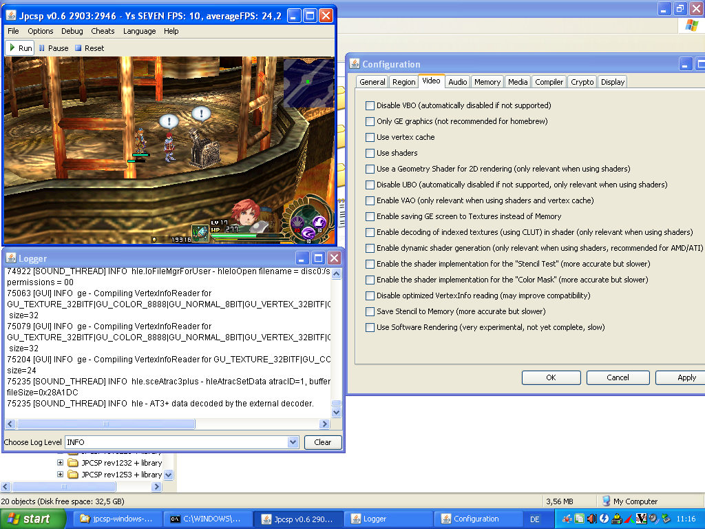
Task: Switch to the Audio configuration tab
Action: (457, 82)
